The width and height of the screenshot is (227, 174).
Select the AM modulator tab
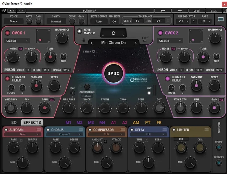pos(136,123)
